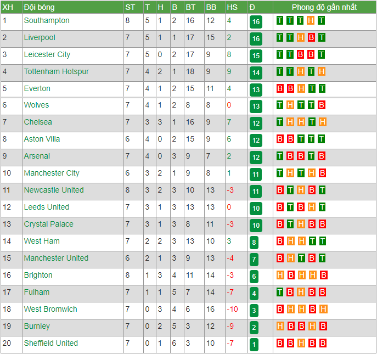Viewport: 377px width, 354px height.
Task: Select the Manchester United link
Action: (x=57, y=258)
